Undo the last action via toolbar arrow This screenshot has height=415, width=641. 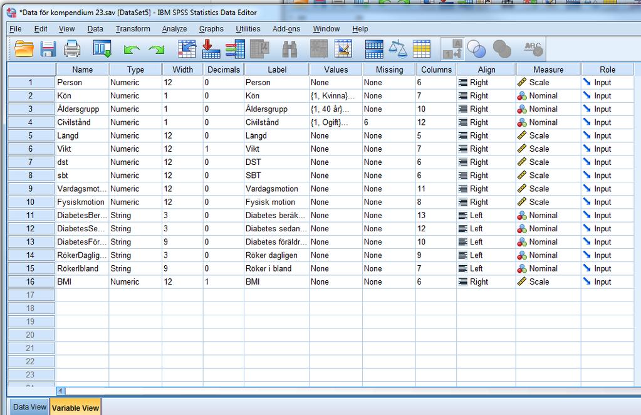point(132,50)
